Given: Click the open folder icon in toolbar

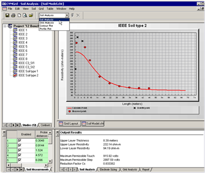Looking at the screenshot, I should [31, 15].
